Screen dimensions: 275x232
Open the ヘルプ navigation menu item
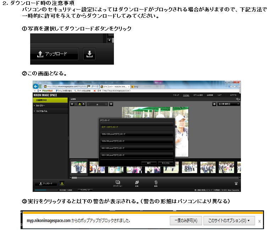219,95
